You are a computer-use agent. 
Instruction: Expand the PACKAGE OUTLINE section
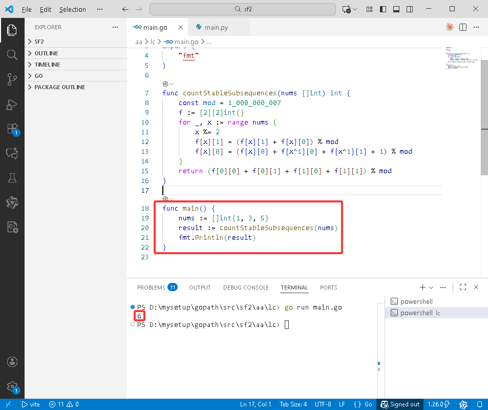(76, 87)
